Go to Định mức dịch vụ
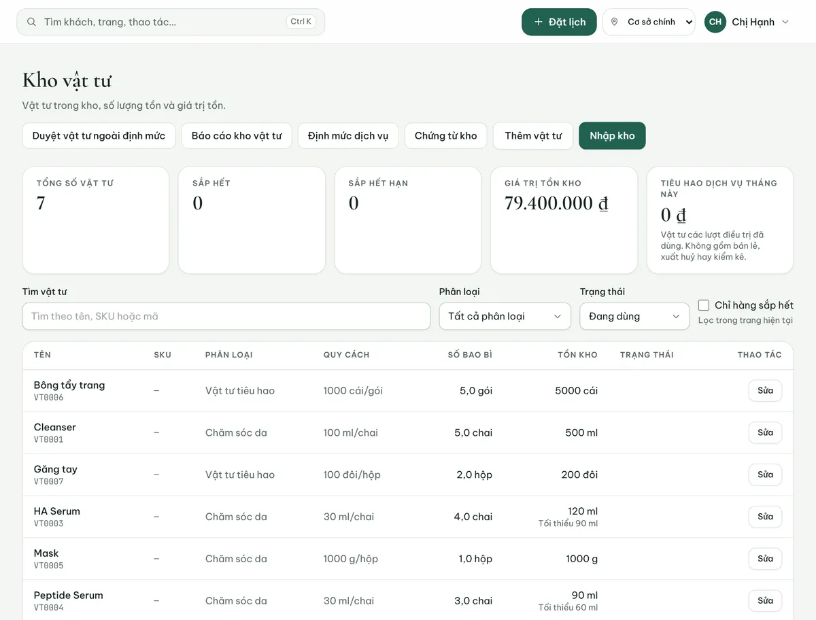816x620 pixels. [x=348, y=135]
